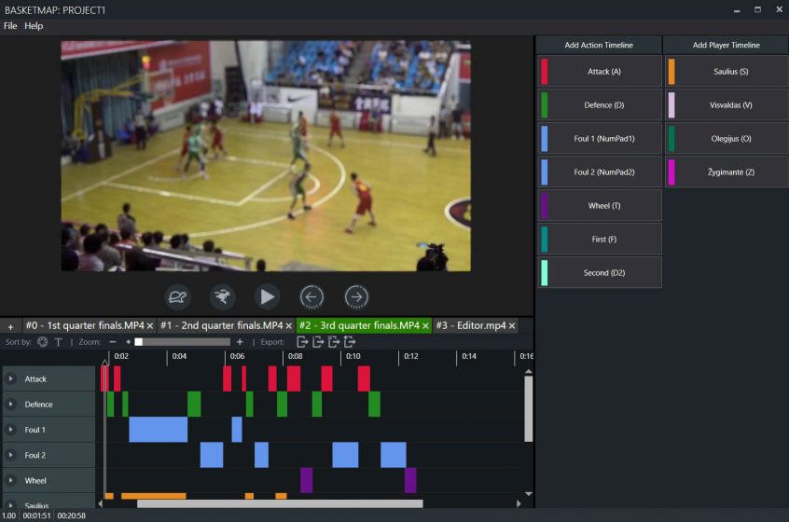
Task: Click the turtle slow-down playback icon
Action: [178, 297]
